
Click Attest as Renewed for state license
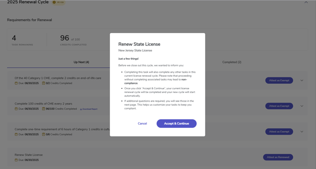click(x=278, y=157)
